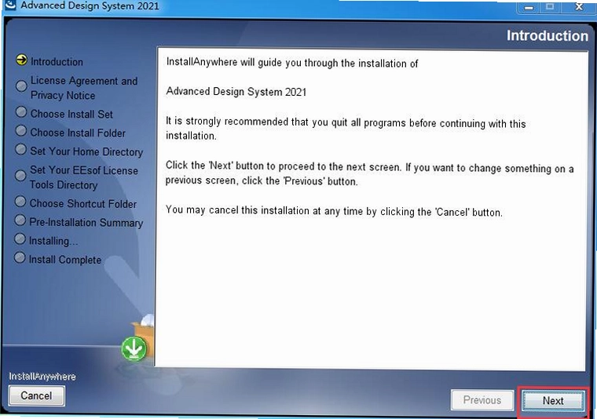Click the greyed-out Previous button
This screenshot has width=597, height=419.
(482, 400)
